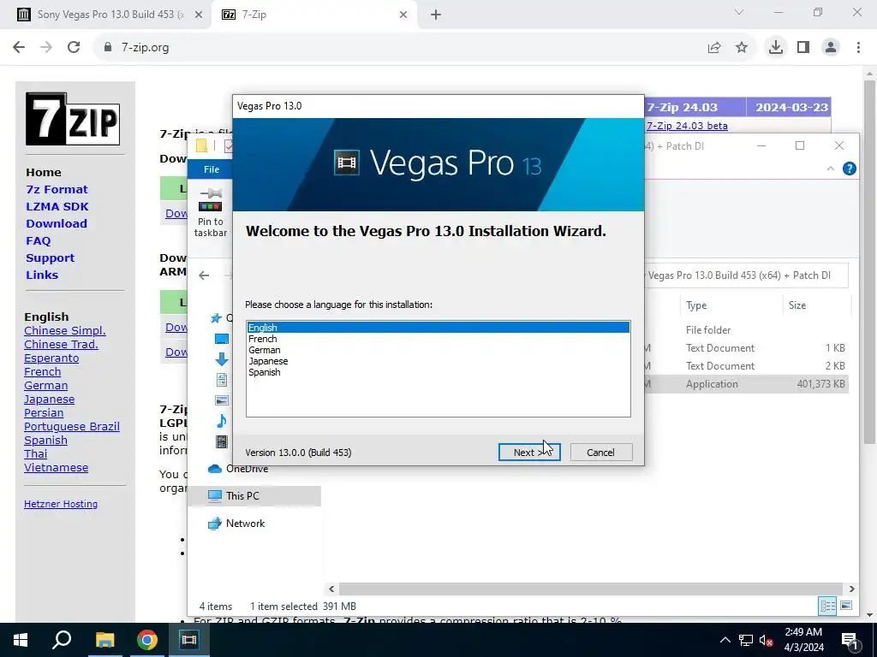Open File Explorer help icon
Viewport: 877px width, 657px height.
(849, 169)
